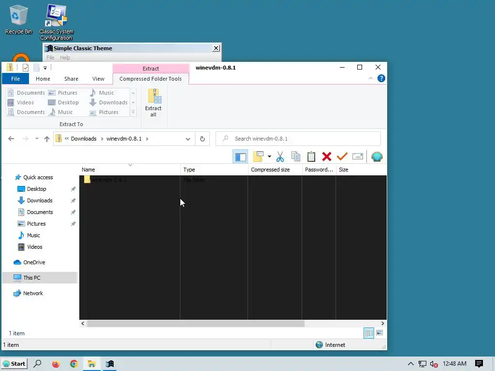Toggle the navigation pane toolbar button
The width and height of the screenshot is (495, 371).
(241, 157)
